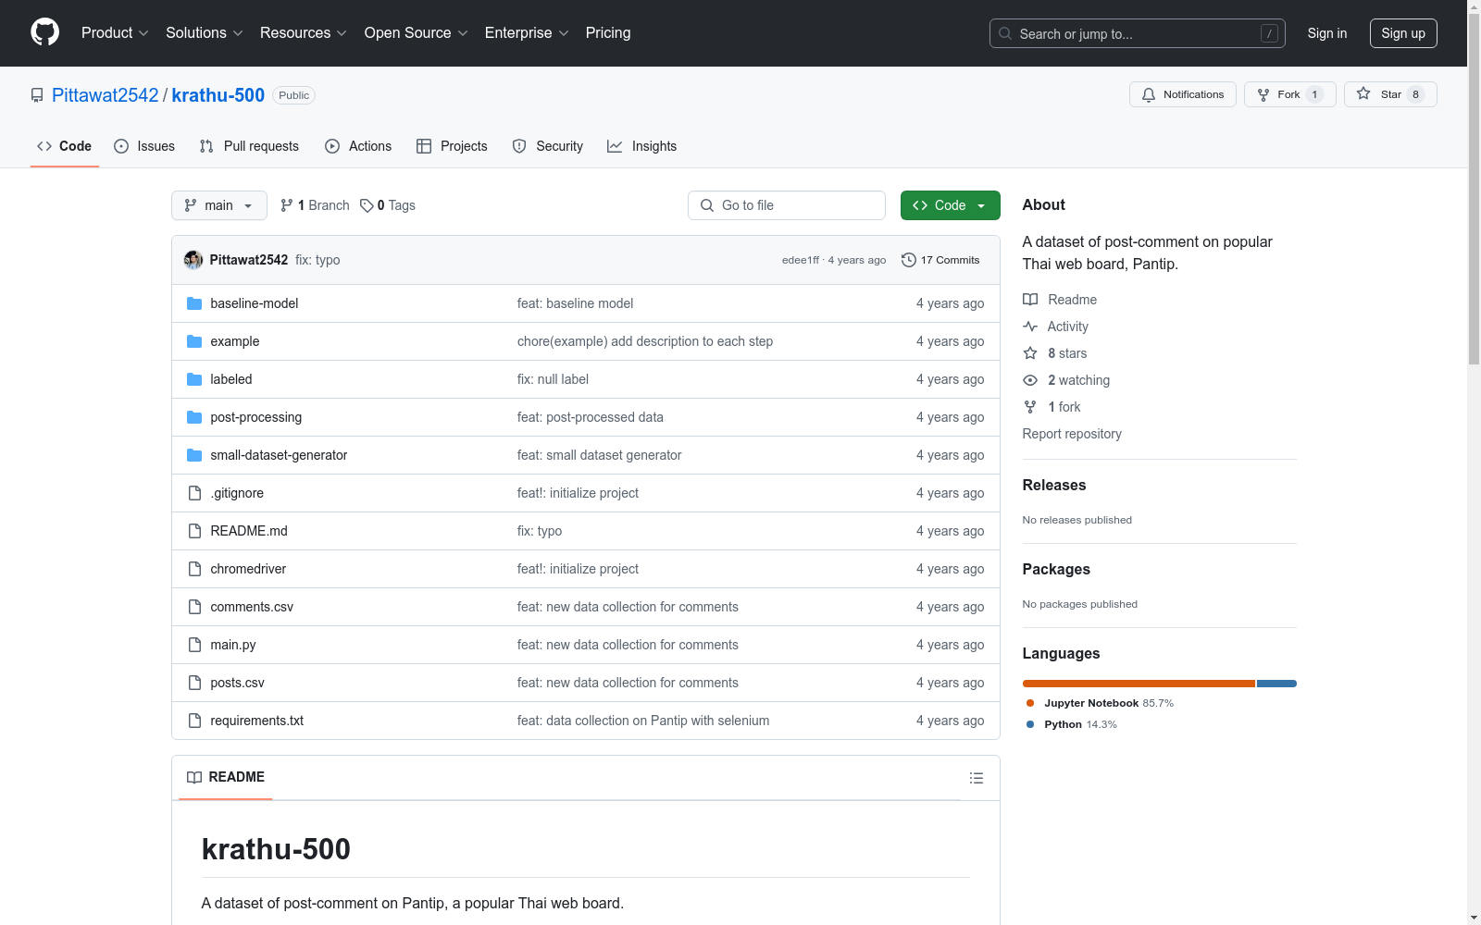Click the Pittawat2542 avatar image
Screen dimensions: 1481x925
(x=193, y=260)
